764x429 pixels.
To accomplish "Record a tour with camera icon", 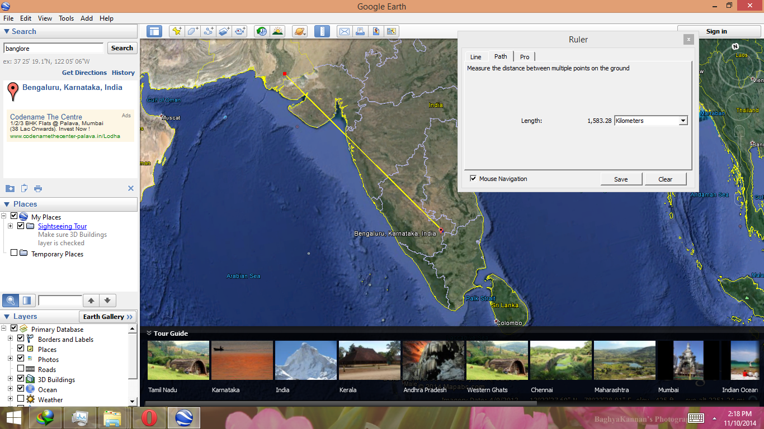I will click(240, 31).
